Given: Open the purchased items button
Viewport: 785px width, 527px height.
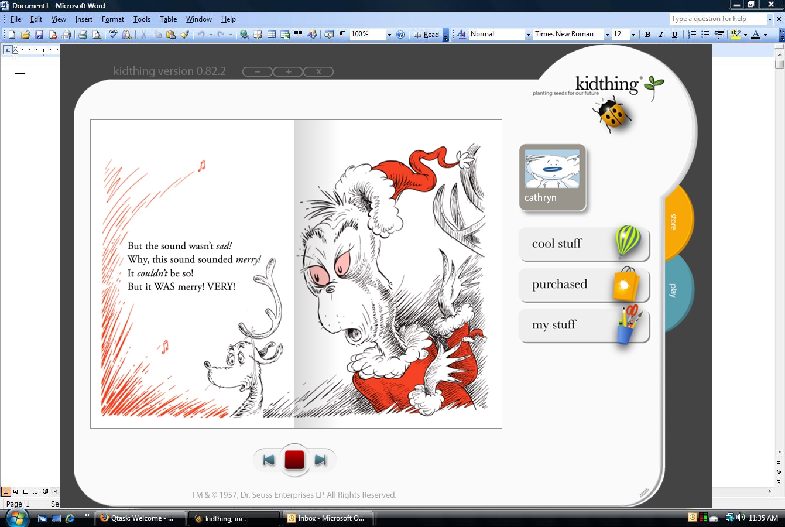Looking at the screenshot, I should tap(584, 285).
